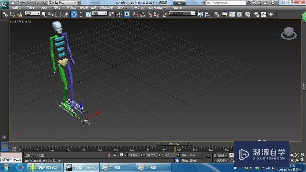Toggle the selection lock padlock icon
The height and width of the screenshot is (172, 306).
click(115, 155)
